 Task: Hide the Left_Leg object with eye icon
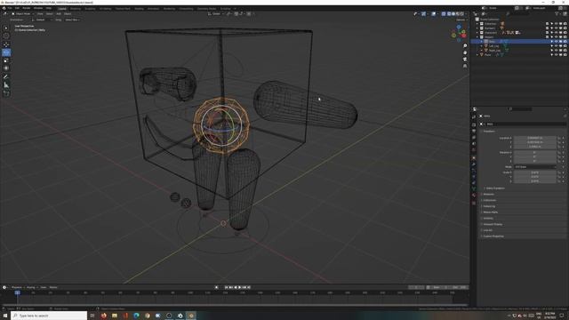[x=556, y=46]
